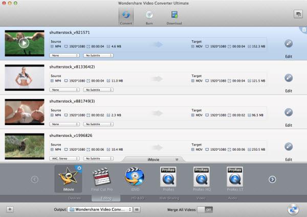The width and height of the screenshot is (307, 217).
Task: Switch to the Devices tab
Action: point(74,198)
